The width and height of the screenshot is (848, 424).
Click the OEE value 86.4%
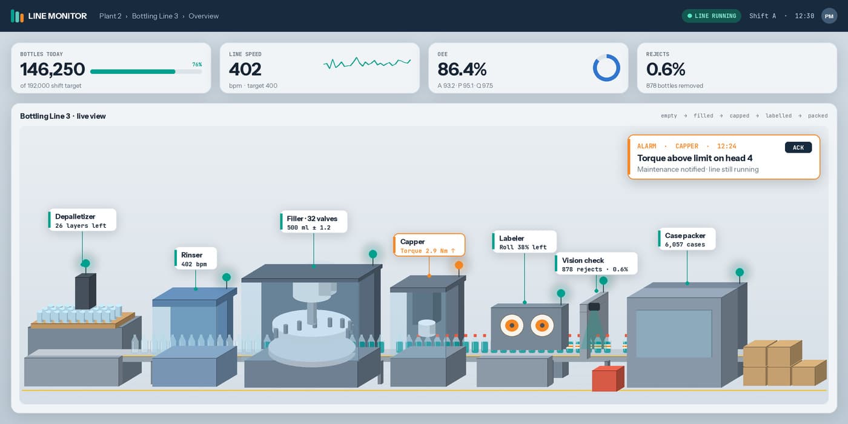click(462, 69)
